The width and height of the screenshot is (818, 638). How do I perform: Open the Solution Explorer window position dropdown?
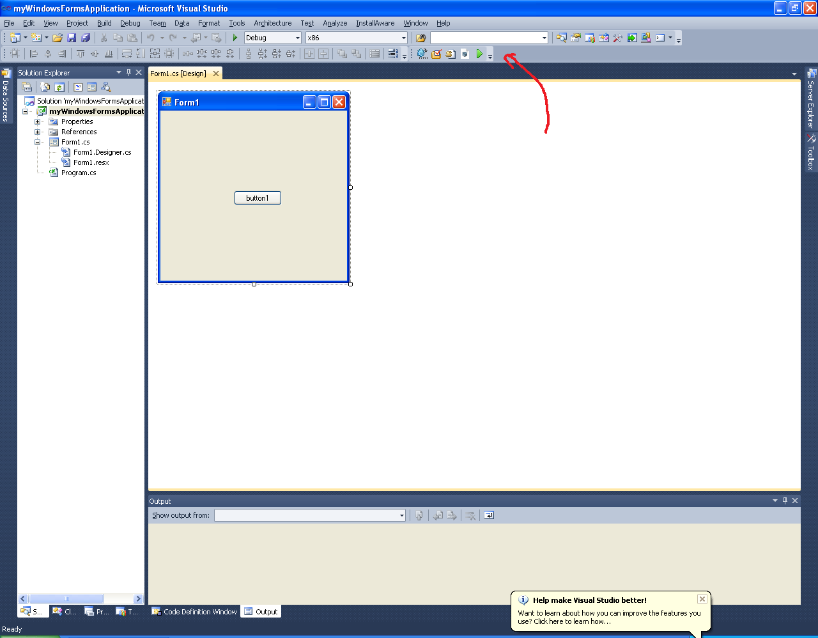[x=119, y=72]
